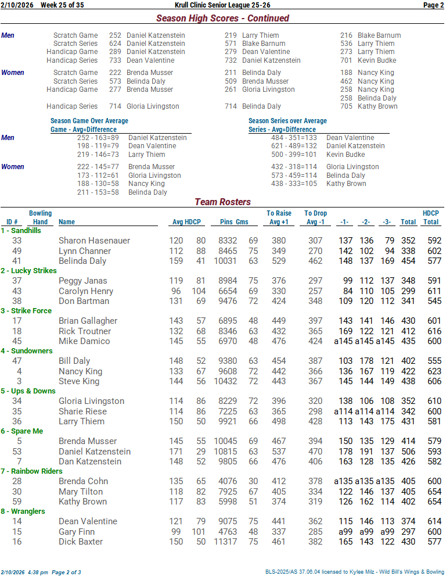This screenshot has height=576, width=446.
Task: Click '252 - 163=89' game difference entry
Action: (x=98, y=138)
